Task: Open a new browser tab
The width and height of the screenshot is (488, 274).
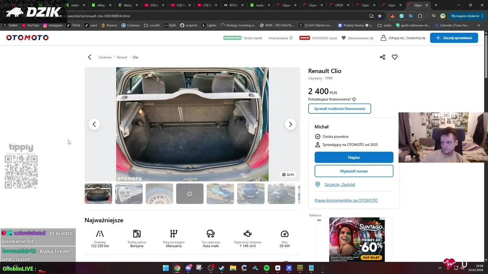Action: (436, 5)
